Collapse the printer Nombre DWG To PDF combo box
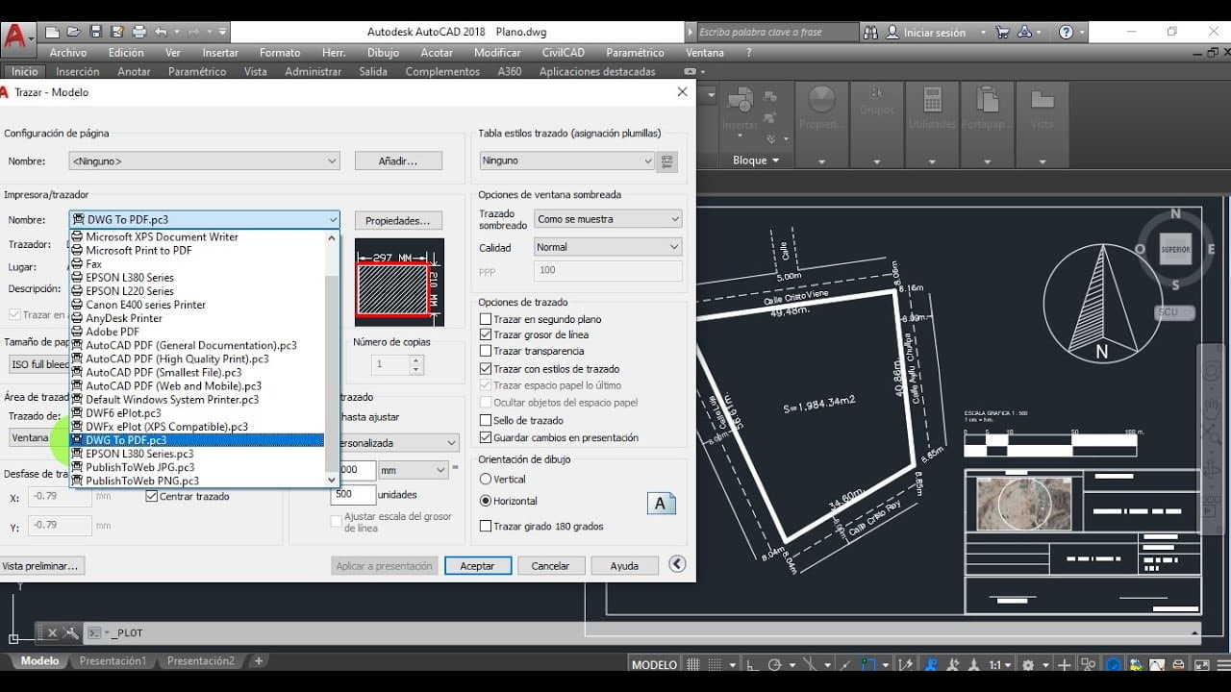The height and width of the screenshot is (692, 1231). (204, 220)
